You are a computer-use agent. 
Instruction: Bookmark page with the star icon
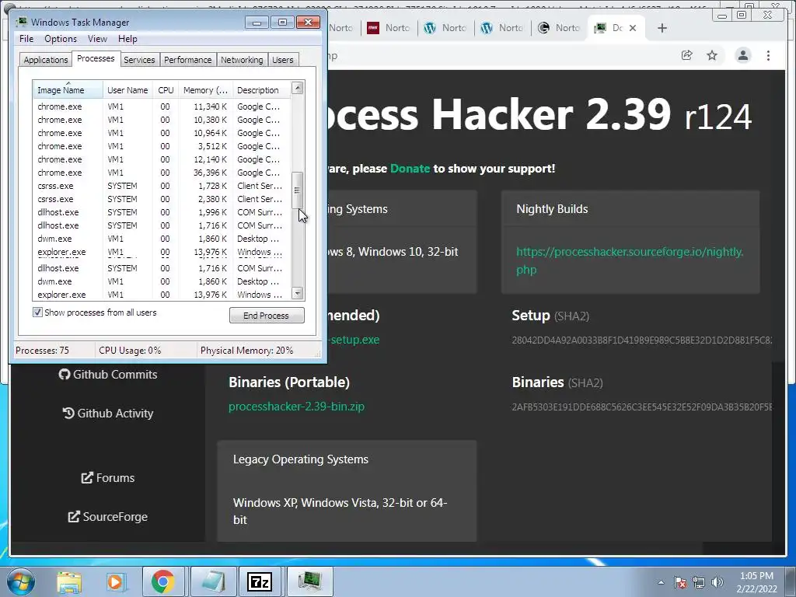pos(712,55)
